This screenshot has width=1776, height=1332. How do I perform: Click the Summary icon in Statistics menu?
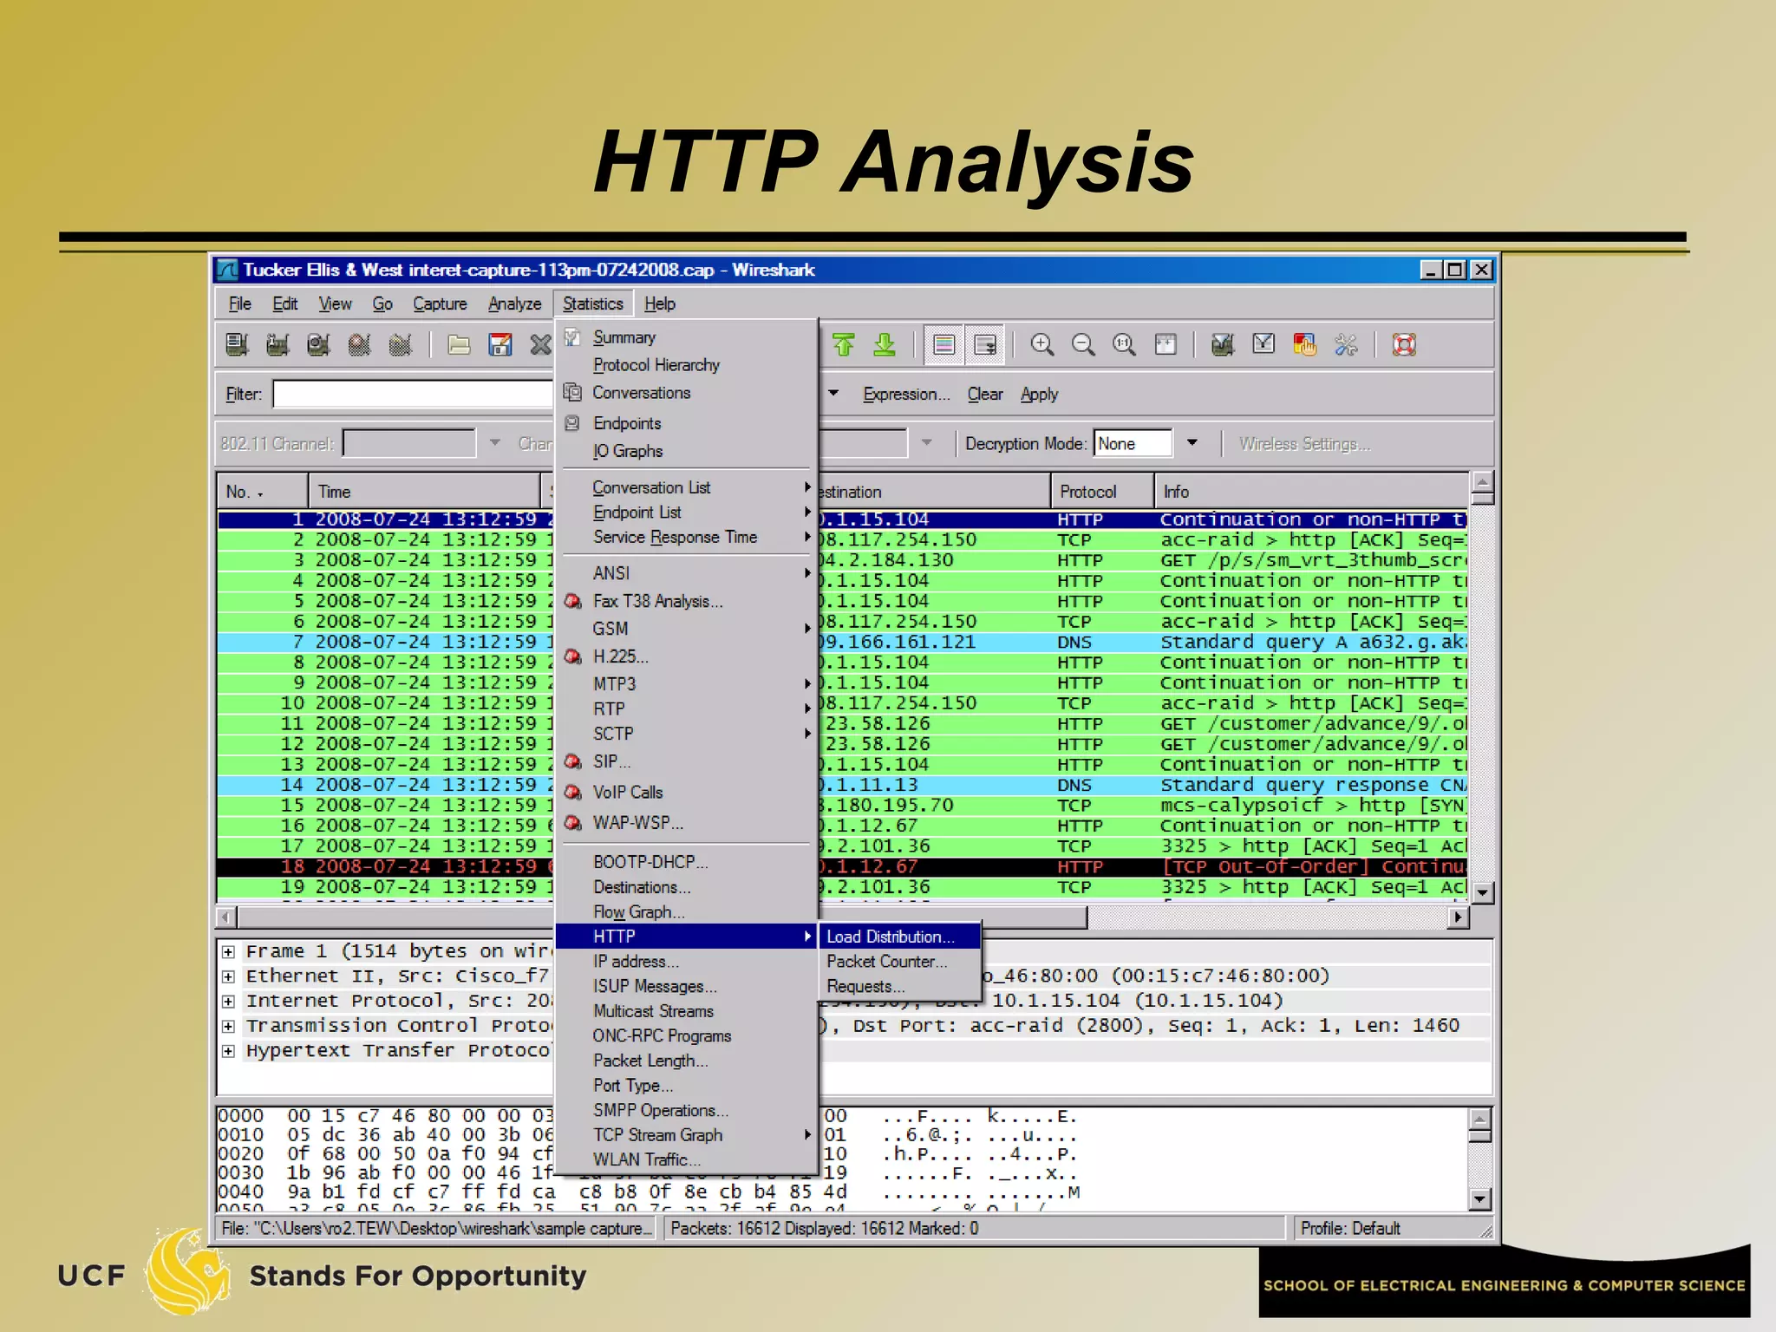[x=572, y=337]
